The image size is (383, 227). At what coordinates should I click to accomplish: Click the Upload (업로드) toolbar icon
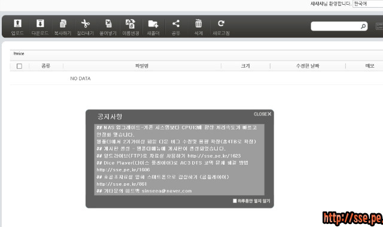tap(17, 23)
